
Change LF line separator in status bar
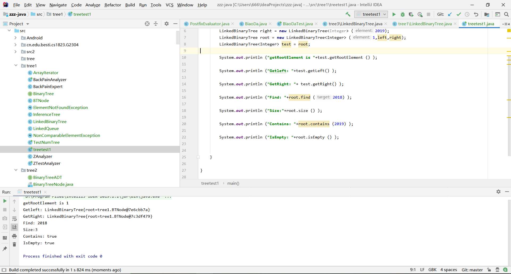point(422,270)
